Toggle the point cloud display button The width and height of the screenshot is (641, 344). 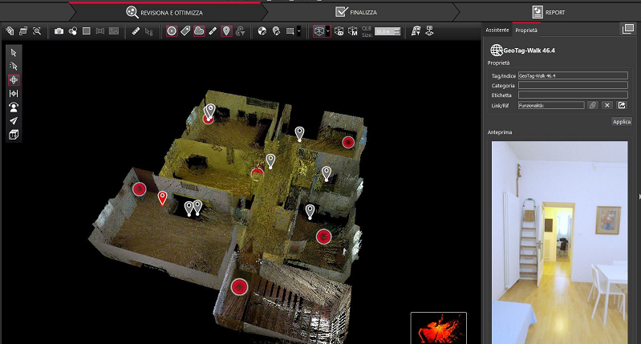[x=199, y=31]
